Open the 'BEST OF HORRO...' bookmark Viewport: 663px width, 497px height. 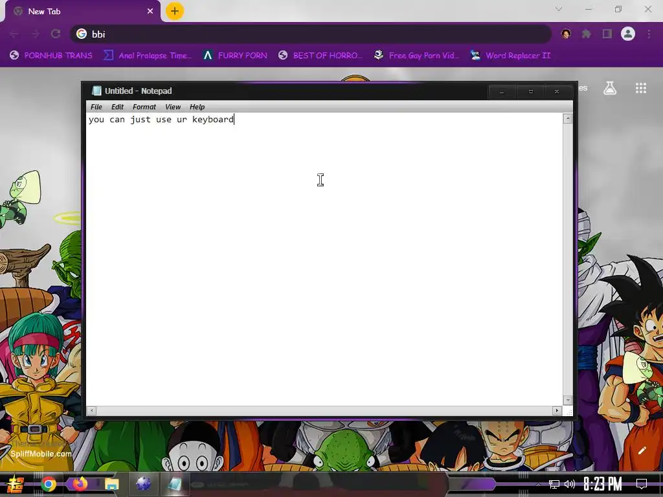coord(320,56)
